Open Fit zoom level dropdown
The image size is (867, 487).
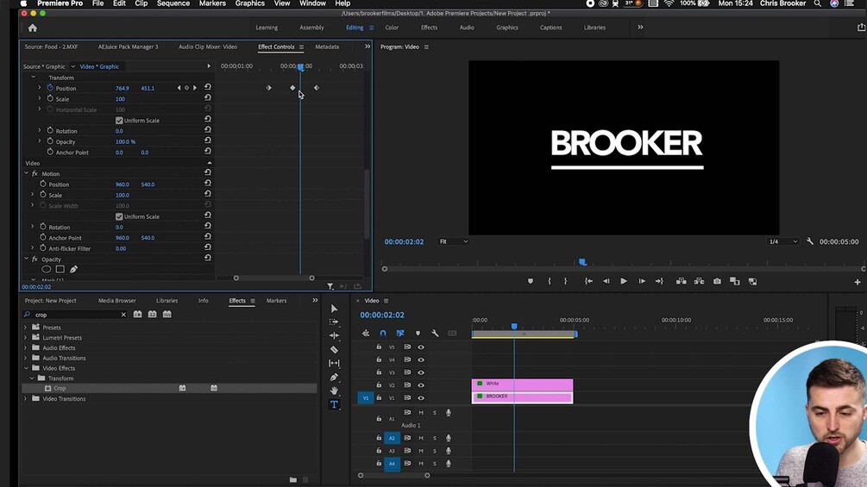454,241
